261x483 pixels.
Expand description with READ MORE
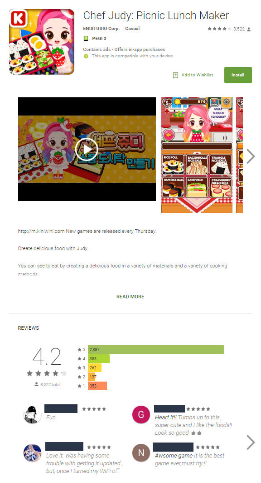(130, 297)
